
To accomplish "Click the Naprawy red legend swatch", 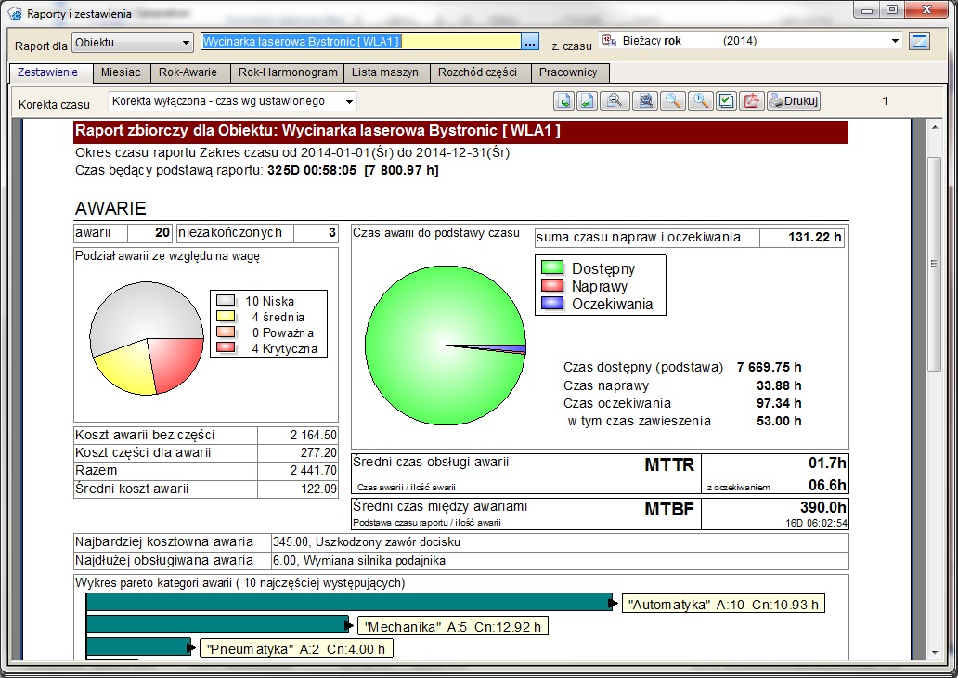I will coord(552,285).
